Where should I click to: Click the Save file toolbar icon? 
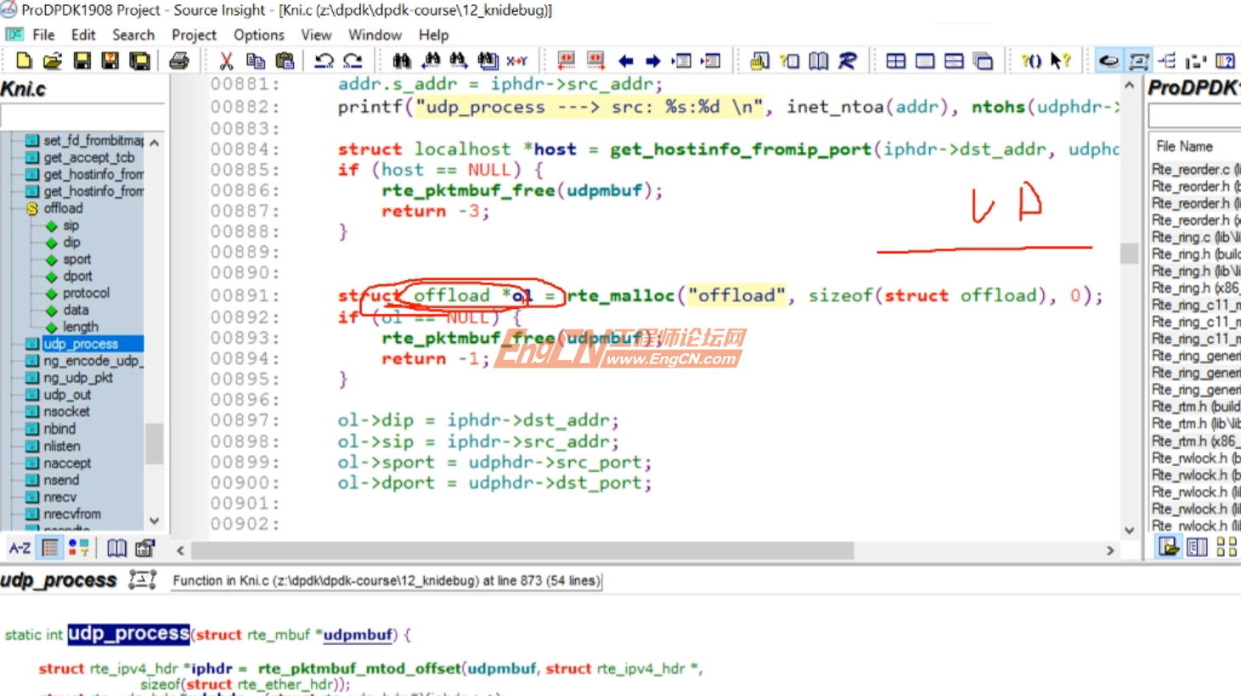[x=82, y=60]
